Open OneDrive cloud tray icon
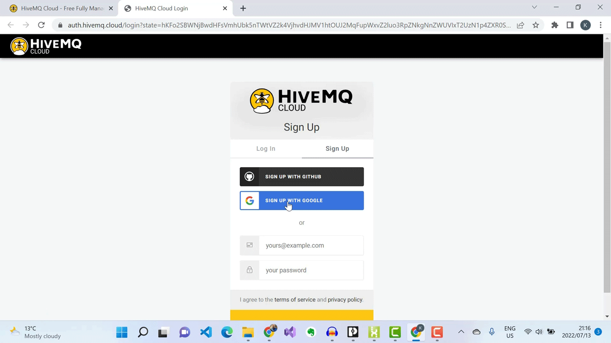 (476, 332)
